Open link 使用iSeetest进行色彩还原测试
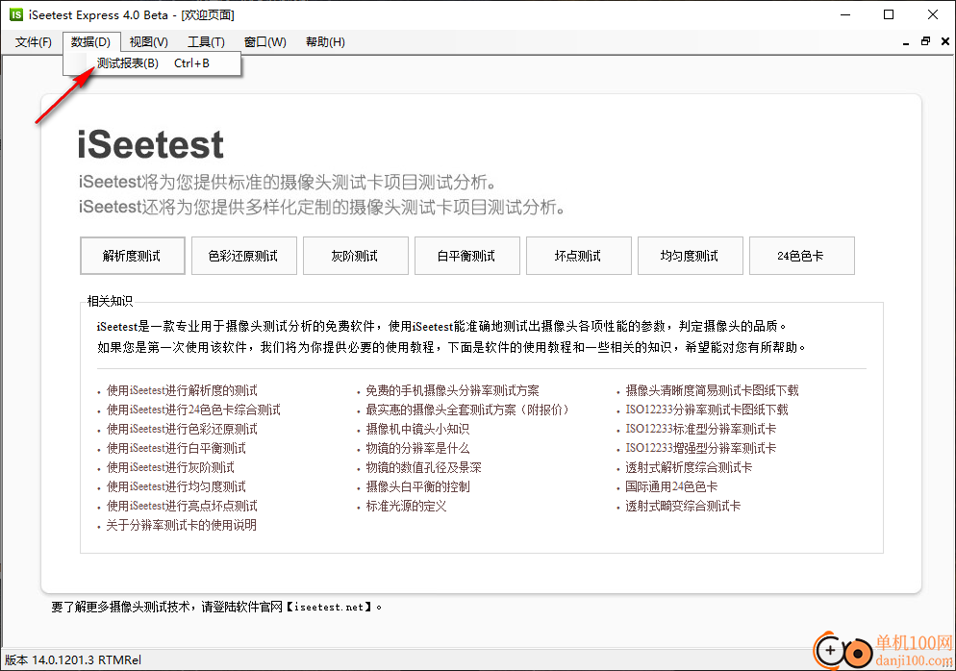956x671 pixels. coord(183,429)
